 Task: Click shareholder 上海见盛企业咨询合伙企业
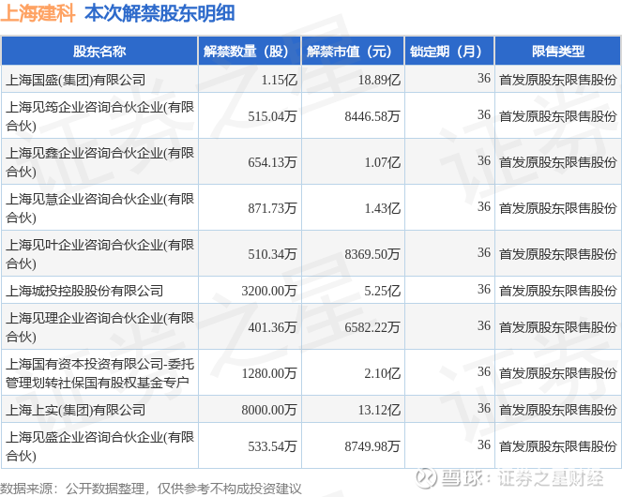tap(99, 445)
